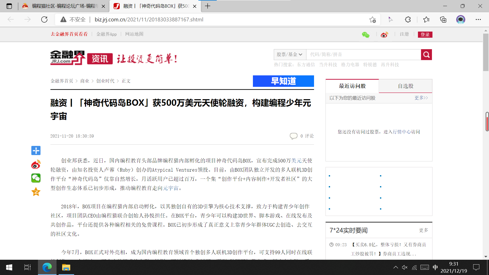Viewport: 489px width, 275px height.
Task: Click 更多 beside 7*24实时要闻
Action: point(424,230)
